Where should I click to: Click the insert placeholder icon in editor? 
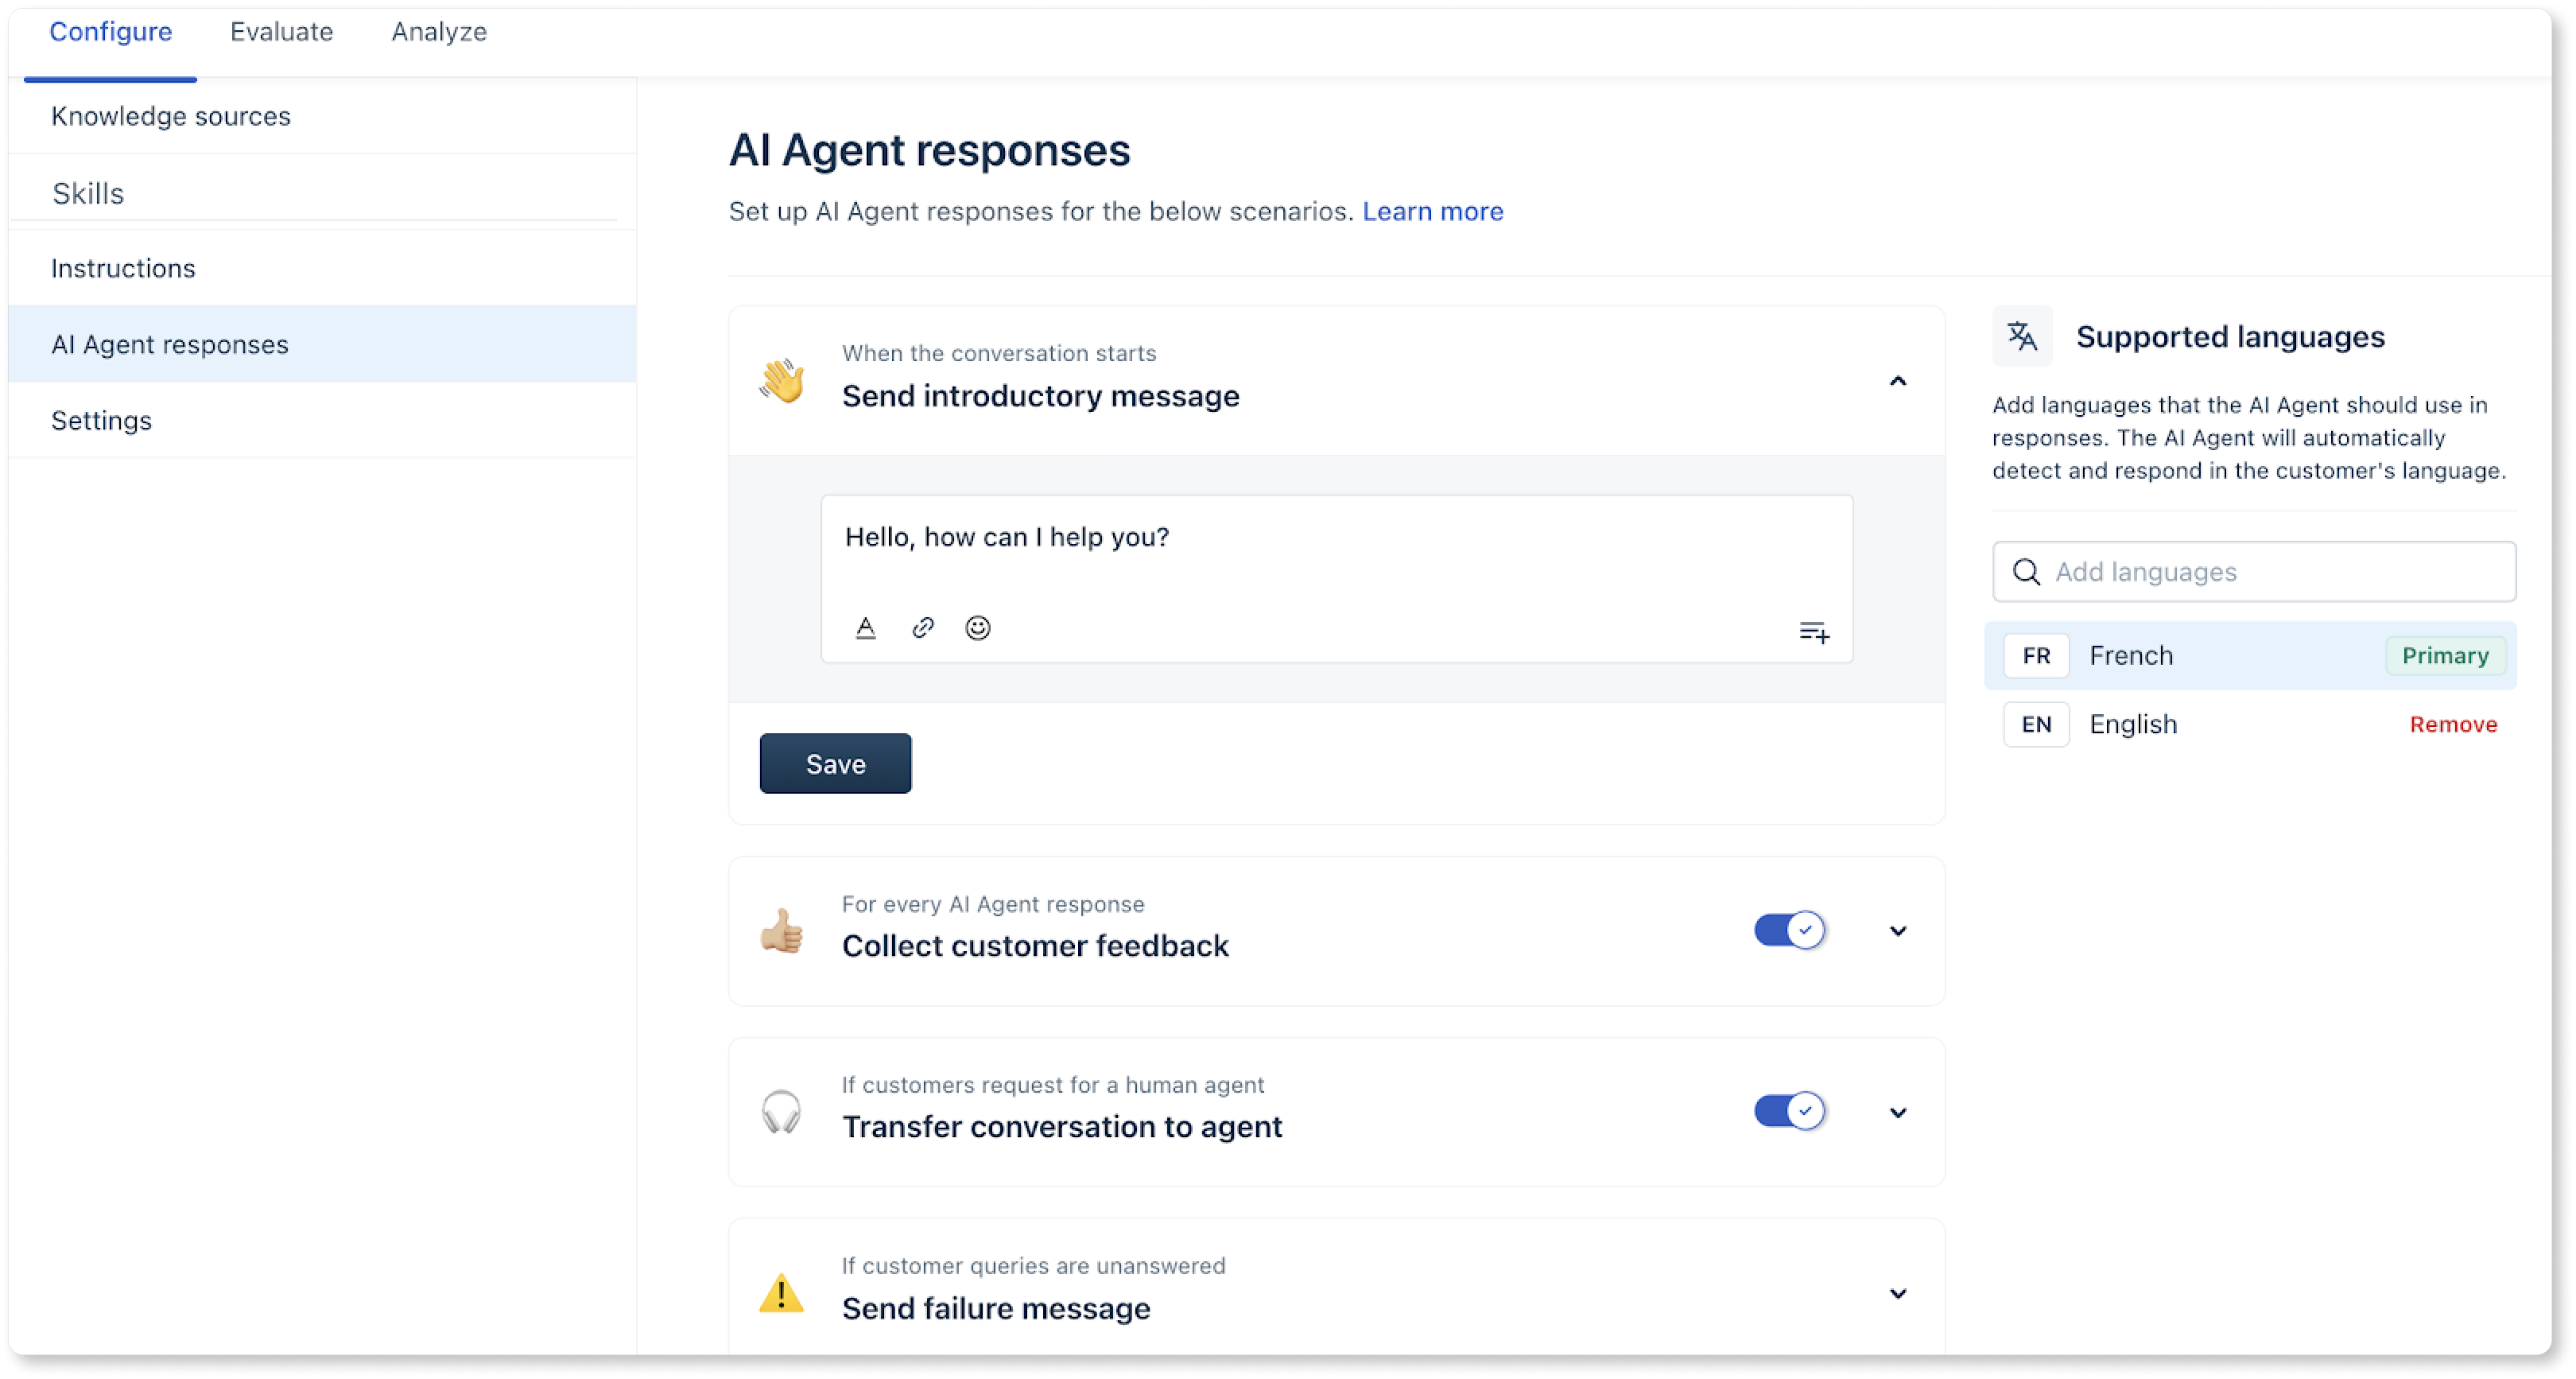point(1814,632)
